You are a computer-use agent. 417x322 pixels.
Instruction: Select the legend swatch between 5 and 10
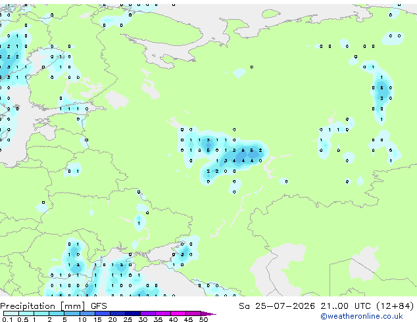tap(72, 313)
